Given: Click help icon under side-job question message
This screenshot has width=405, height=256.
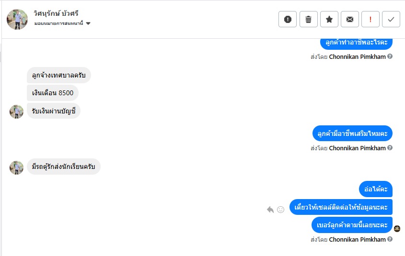Looking at the screenshot, I should pyautogui.click(x=390, y=148).
